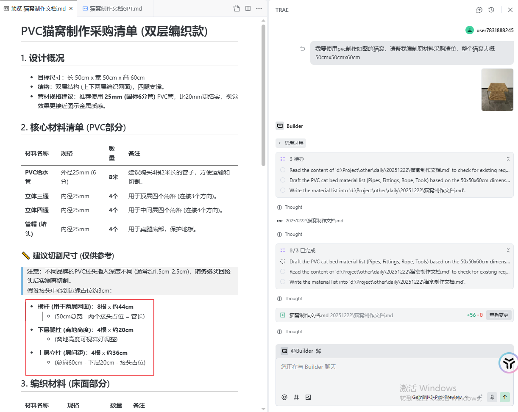518x412 pixels.
Task: Switch to the 猫窝制作文档GPT.md tab
Action: pos(112,8)
